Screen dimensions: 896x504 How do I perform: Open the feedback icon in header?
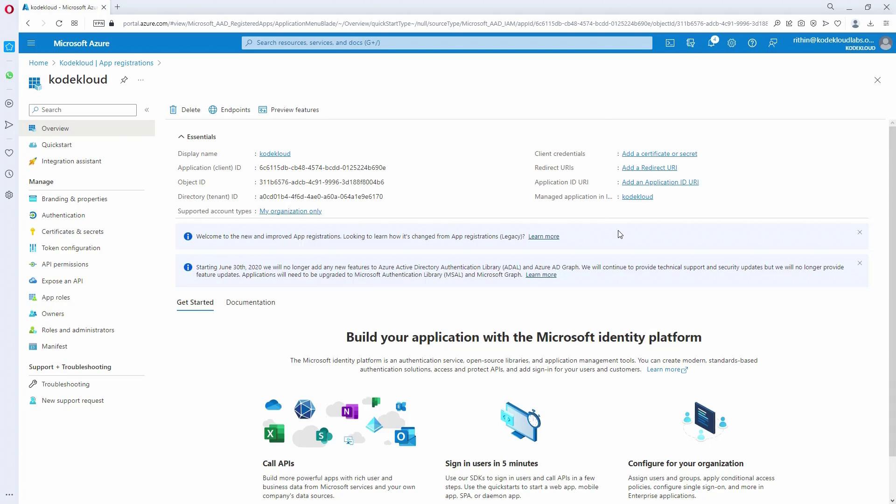[x=773, y=43]
